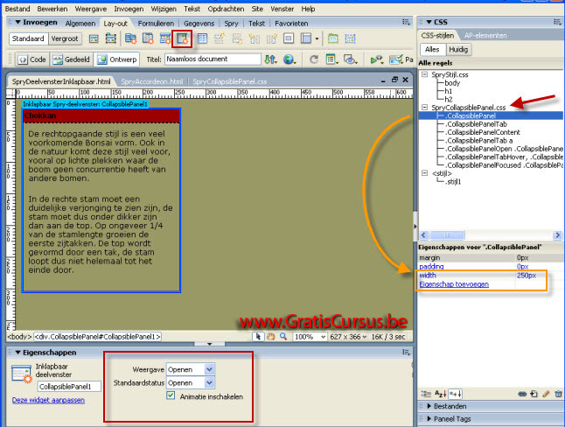
Task: Collapse the SpryStijl.css tree node
Action: coord(425,74)
